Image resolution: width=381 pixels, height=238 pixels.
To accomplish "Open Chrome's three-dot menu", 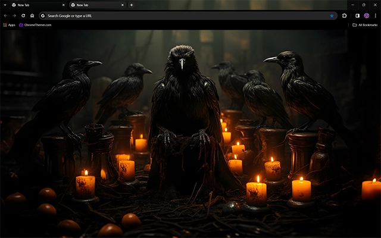I will pyautogui.click(x=376, y=16).
